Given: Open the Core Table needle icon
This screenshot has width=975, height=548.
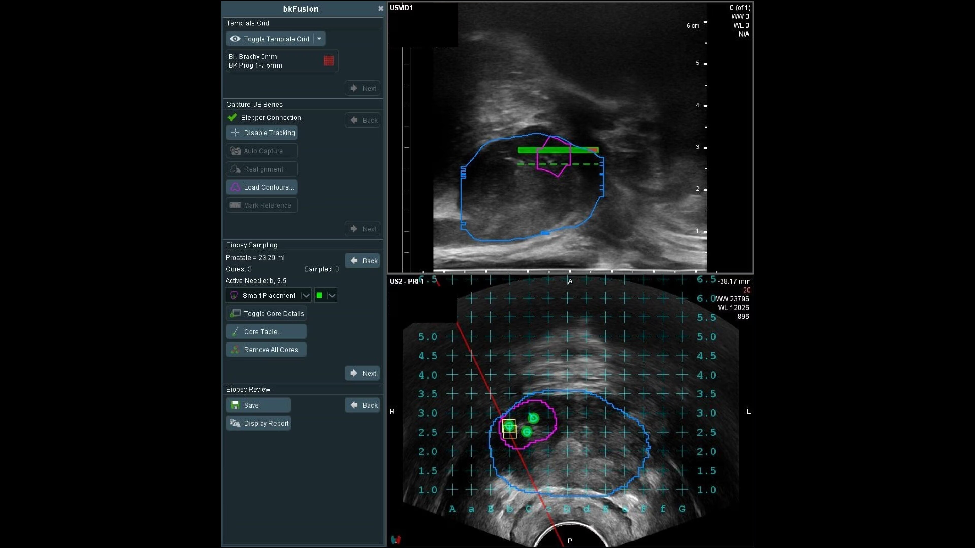Looking at the screenshot, I should (235, 332).
